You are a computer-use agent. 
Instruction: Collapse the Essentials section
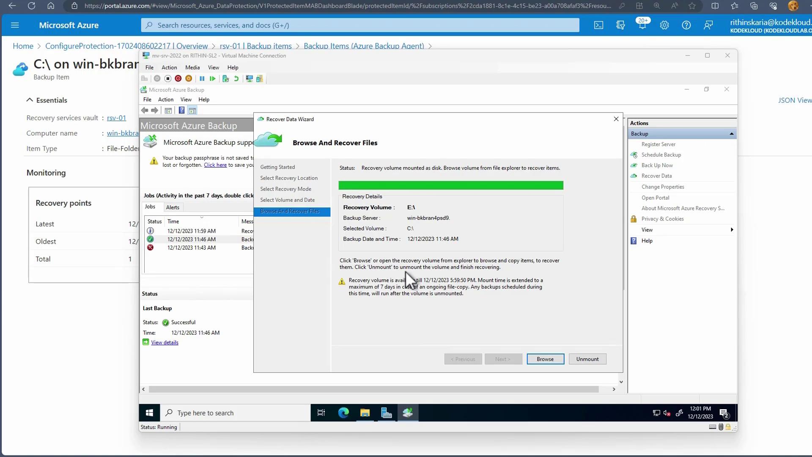(30, 100)
